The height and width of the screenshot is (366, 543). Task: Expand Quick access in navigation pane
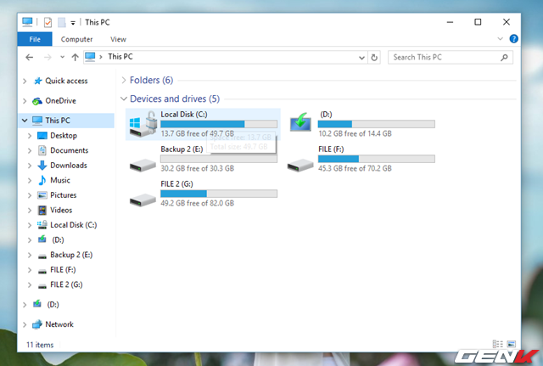click(25, 82)
